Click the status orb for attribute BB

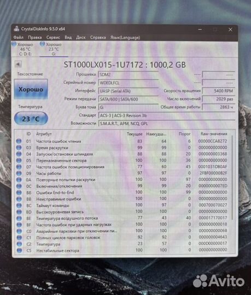point(19,199)
